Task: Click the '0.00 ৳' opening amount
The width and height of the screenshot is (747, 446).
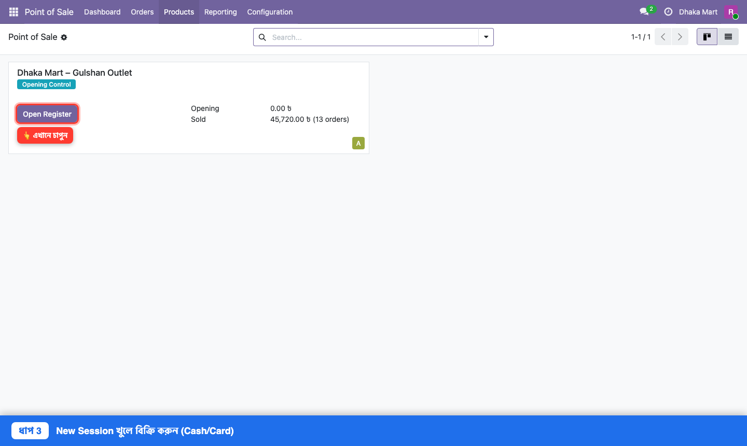Action: [x=281, y=108]
